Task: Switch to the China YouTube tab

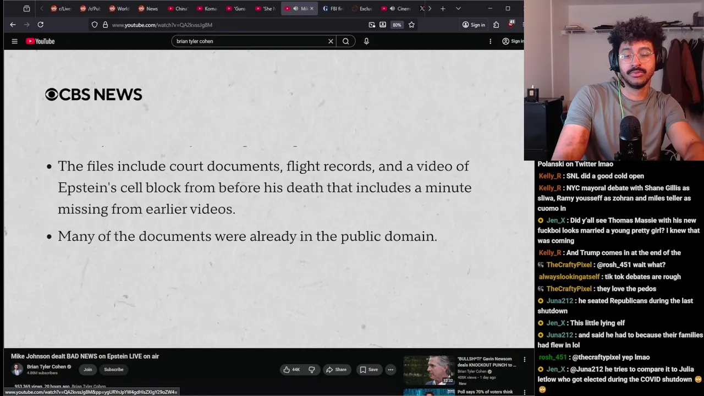Action: click(x=178, y=9)
